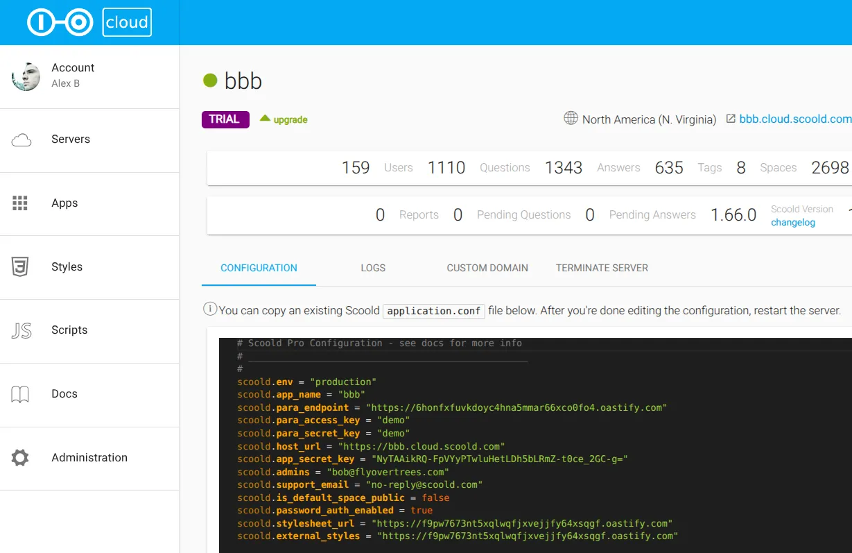
Task: Select the Configuration tab
Action: point(259,268)
